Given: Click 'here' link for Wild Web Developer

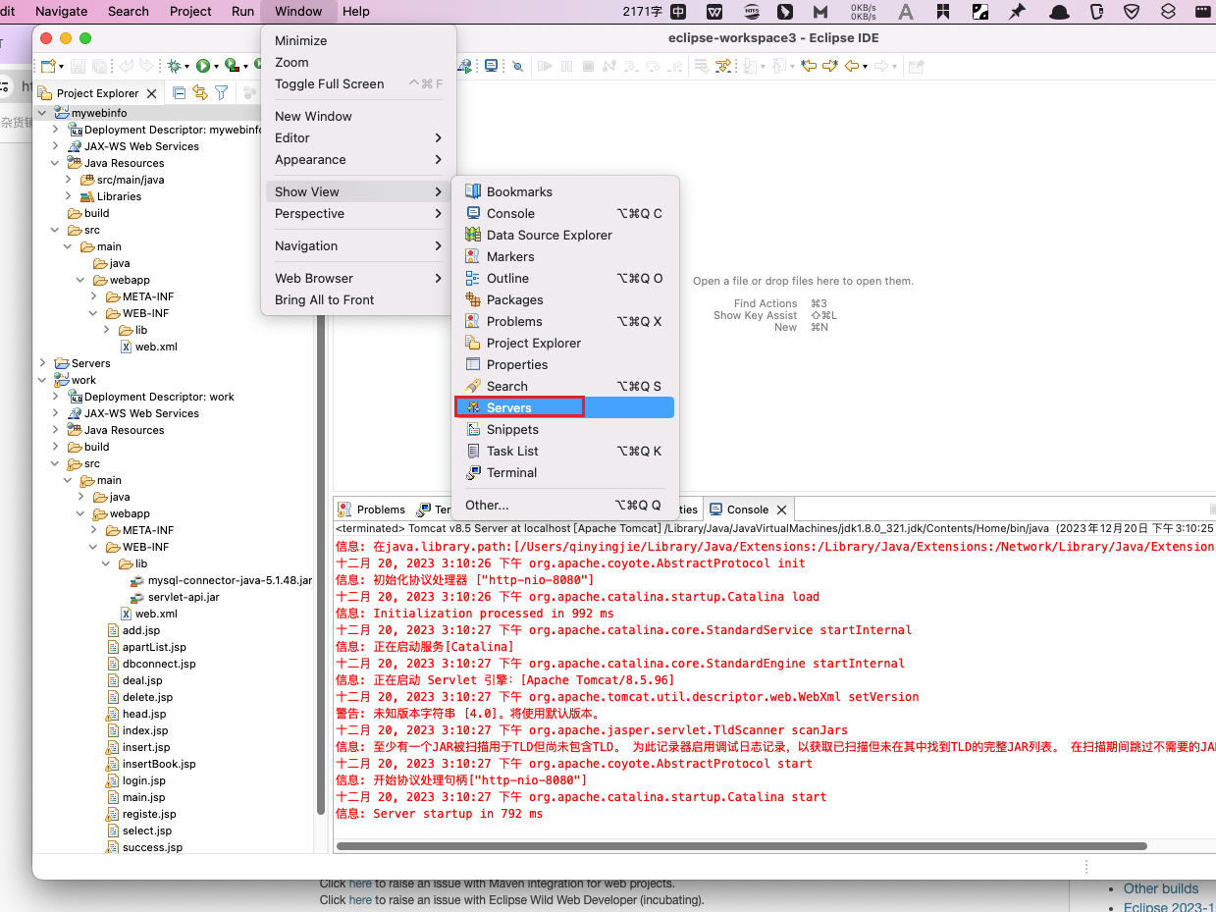Looking at the screenshot, I should tap(360, 899).
